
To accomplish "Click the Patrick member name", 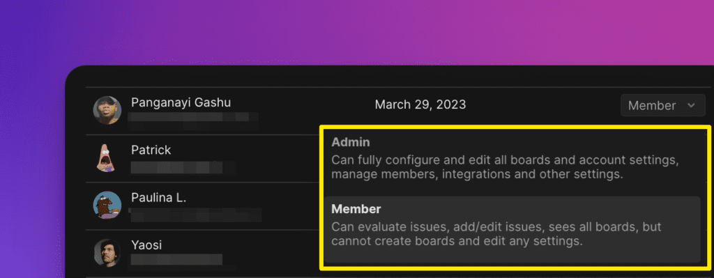I will [x=151, y=150].
